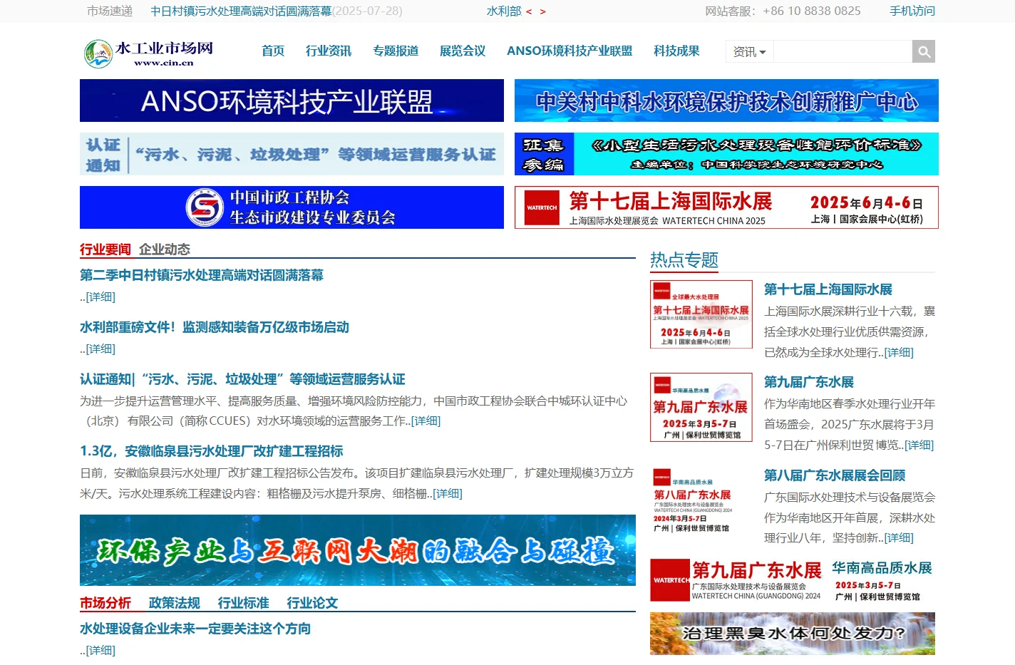Image resolution: width=1015 pixels, height=665 pixels.
Task: Open 第八届广东水展展会回顾 title
Action: point(835,475)
